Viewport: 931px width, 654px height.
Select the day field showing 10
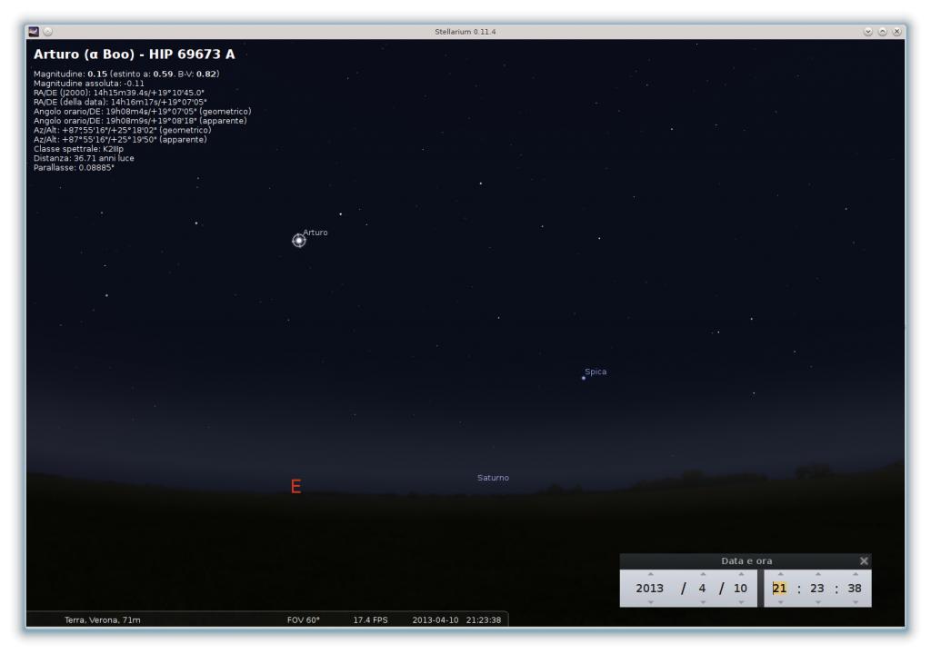tap(740, 588)
